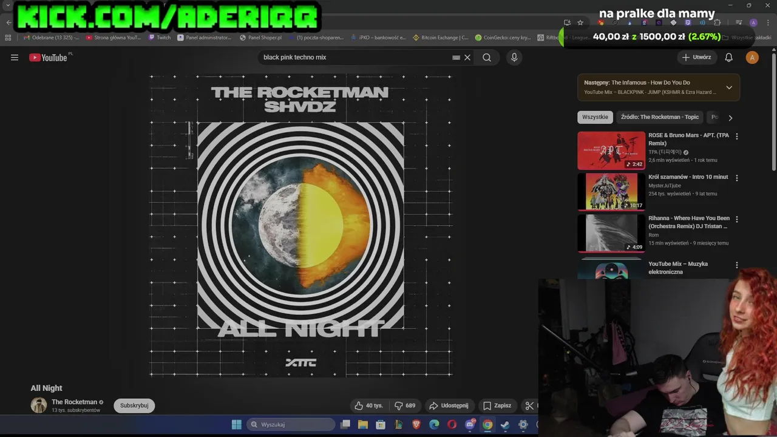Select Źródło: The Rocketman - Topic chip

click(660, 117)
